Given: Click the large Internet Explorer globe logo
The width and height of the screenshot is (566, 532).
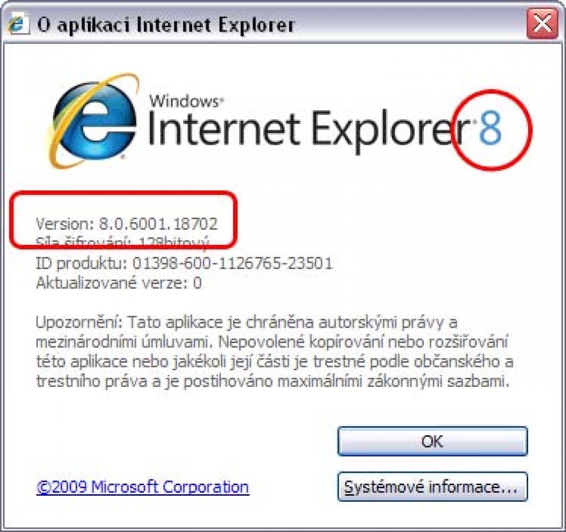Looking at the screenshot, I should (x=93, y=121).
